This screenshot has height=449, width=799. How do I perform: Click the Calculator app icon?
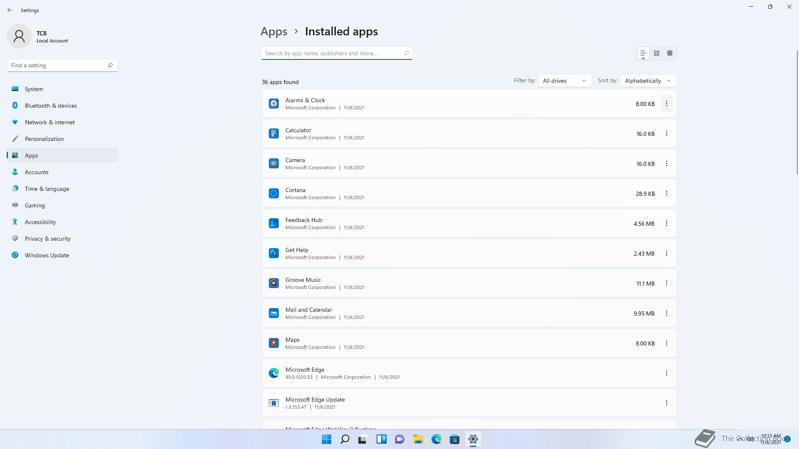click(x=274, y=133)
